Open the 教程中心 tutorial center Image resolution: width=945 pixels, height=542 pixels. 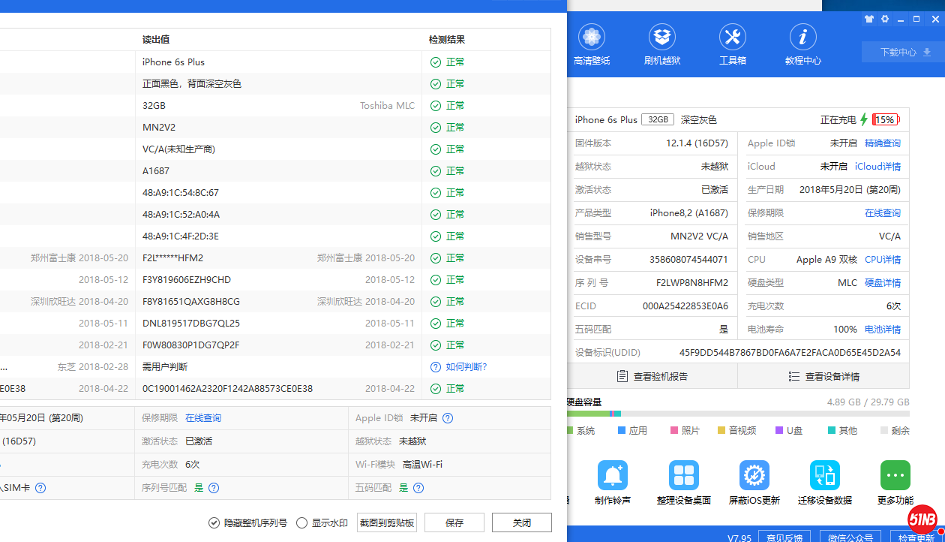pos(802,44)
